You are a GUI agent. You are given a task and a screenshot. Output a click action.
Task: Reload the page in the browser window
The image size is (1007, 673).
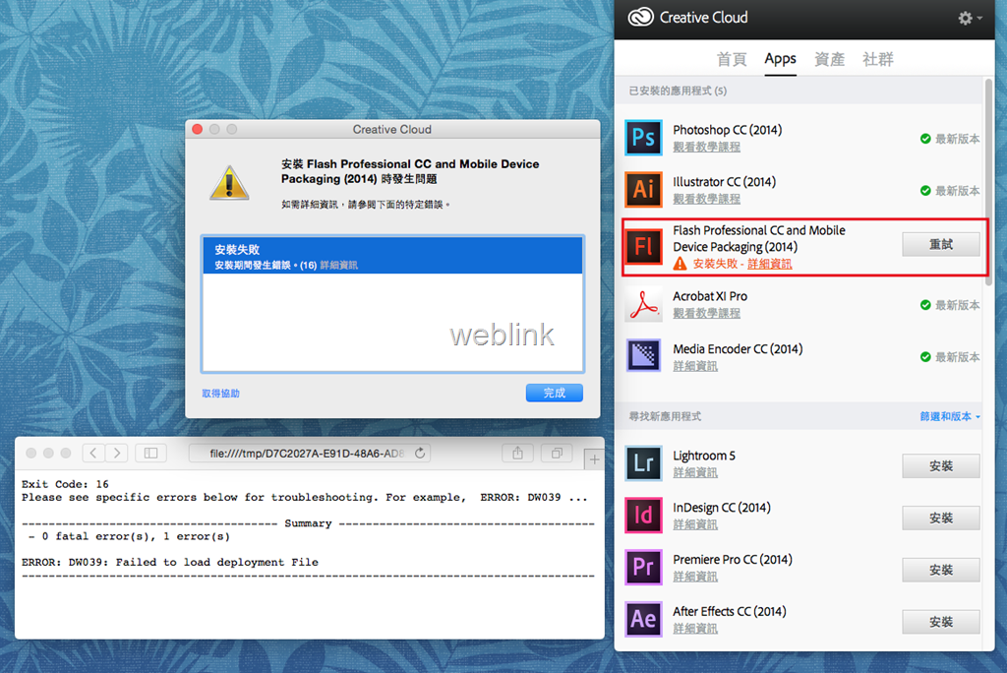click(420, 454)
